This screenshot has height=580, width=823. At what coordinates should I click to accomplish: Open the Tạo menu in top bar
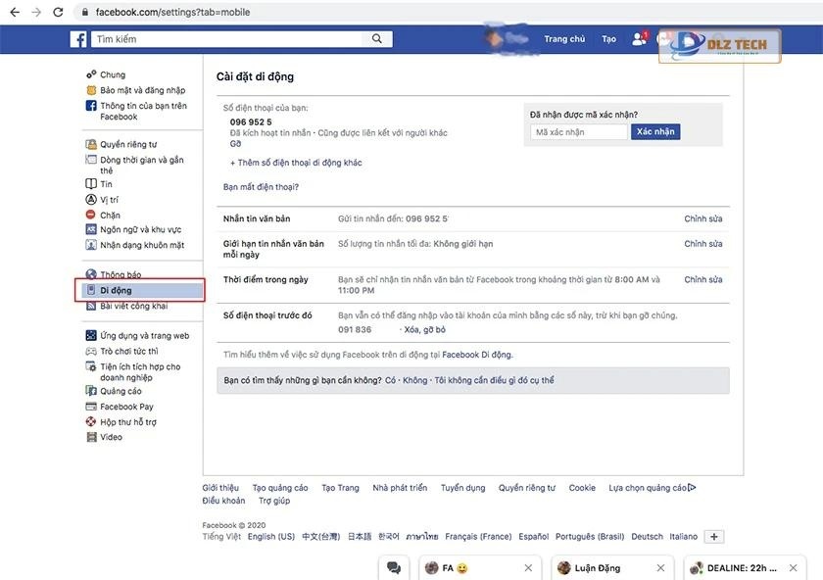point(608,37)
